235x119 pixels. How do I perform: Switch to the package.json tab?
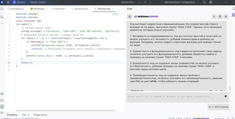(16, 9)
